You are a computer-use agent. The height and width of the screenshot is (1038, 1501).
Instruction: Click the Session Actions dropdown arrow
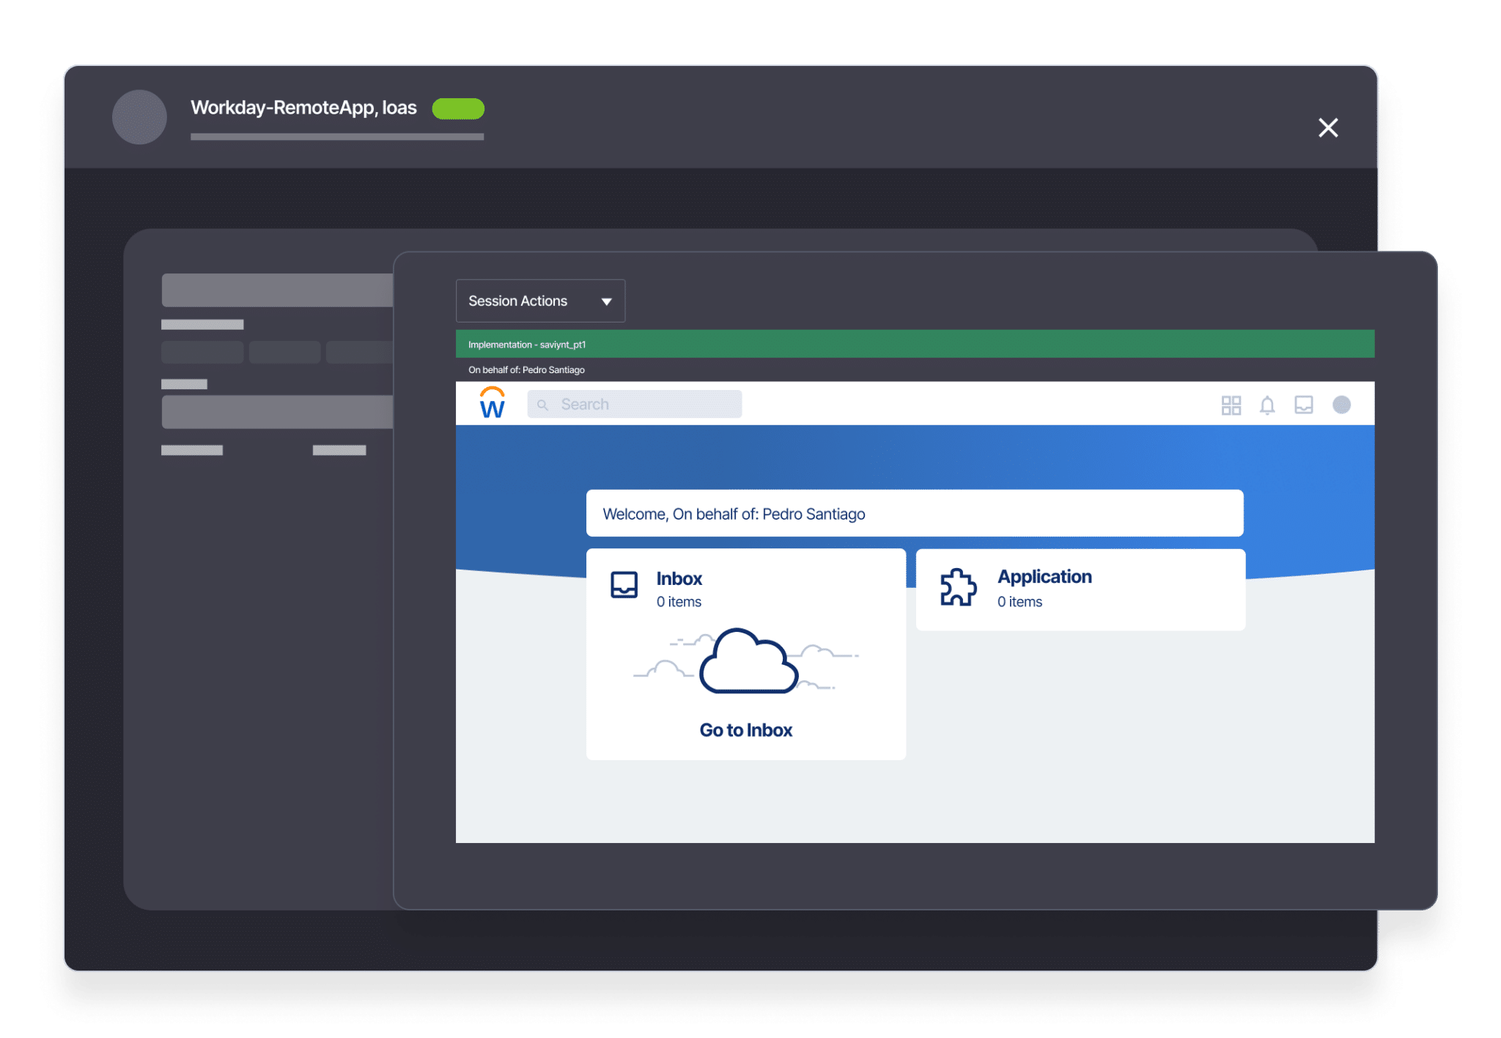pyautogui.click(x=606, y=301)
